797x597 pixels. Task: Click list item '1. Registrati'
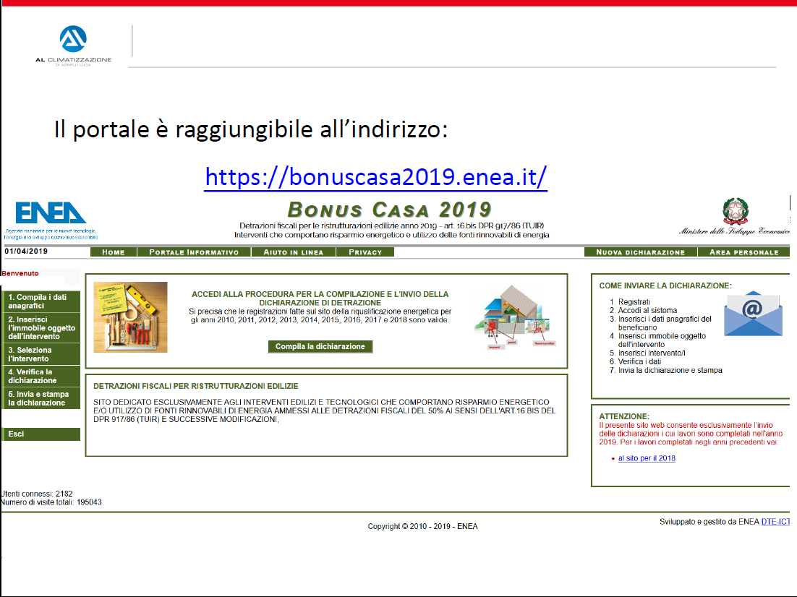(630, 302)
